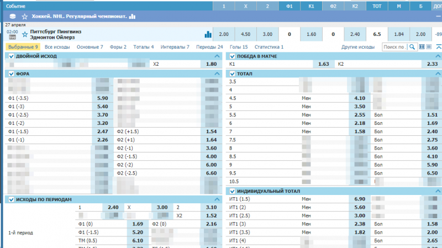442x248 pixels.
Task: Click the search magnifier icon
Action: pyautogui.click(x=412, y=48)
